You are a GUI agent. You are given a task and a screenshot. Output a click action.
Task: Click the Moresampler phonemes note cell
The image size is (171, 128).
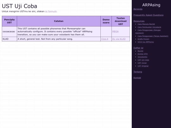click(x=59, y=32)
